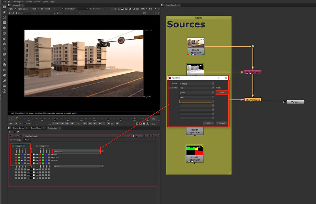The width and height of the screenshot is (316, 204).
Task: Click the Views eye icon in the left toolbar
Action: tap(4, 69)
